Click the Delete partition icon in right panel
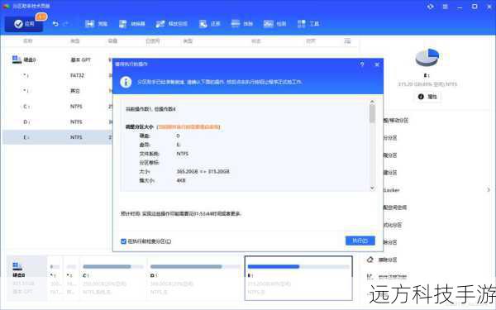This screenshot has width=496, height=310. 370,260
